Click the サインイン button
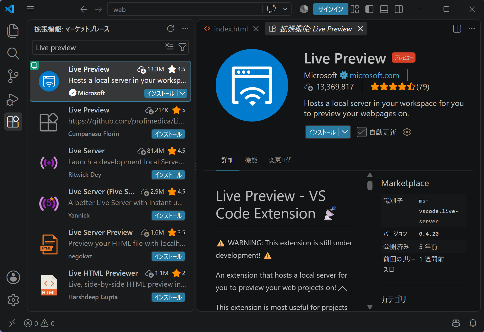This screenshot has width=484, height=332. 331,9
